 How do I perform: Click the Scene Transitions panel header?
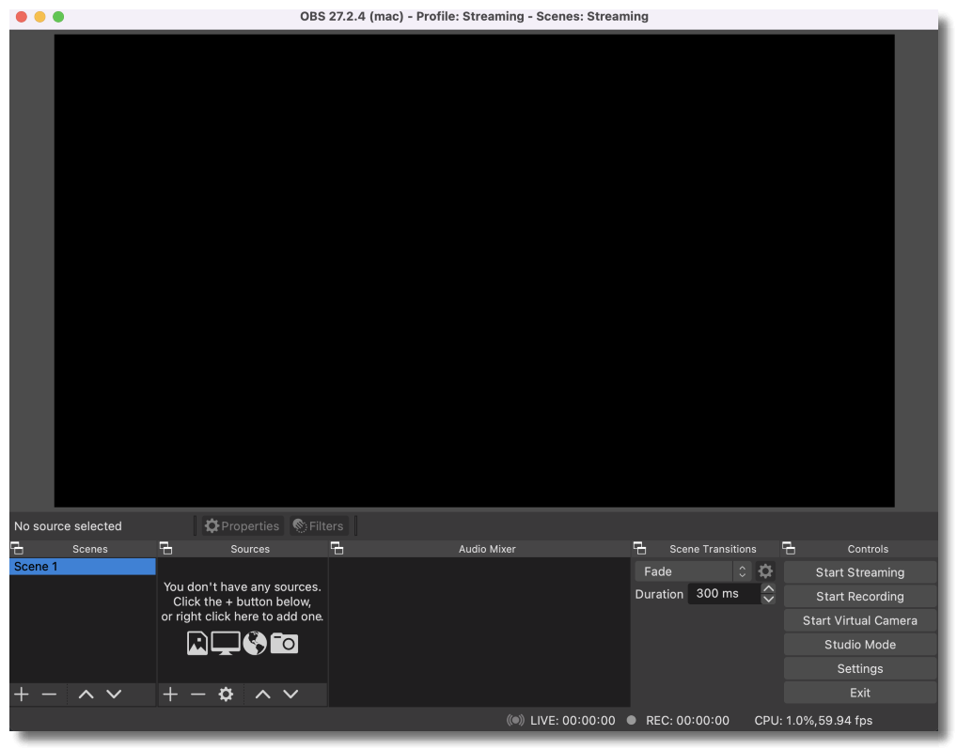713,549
